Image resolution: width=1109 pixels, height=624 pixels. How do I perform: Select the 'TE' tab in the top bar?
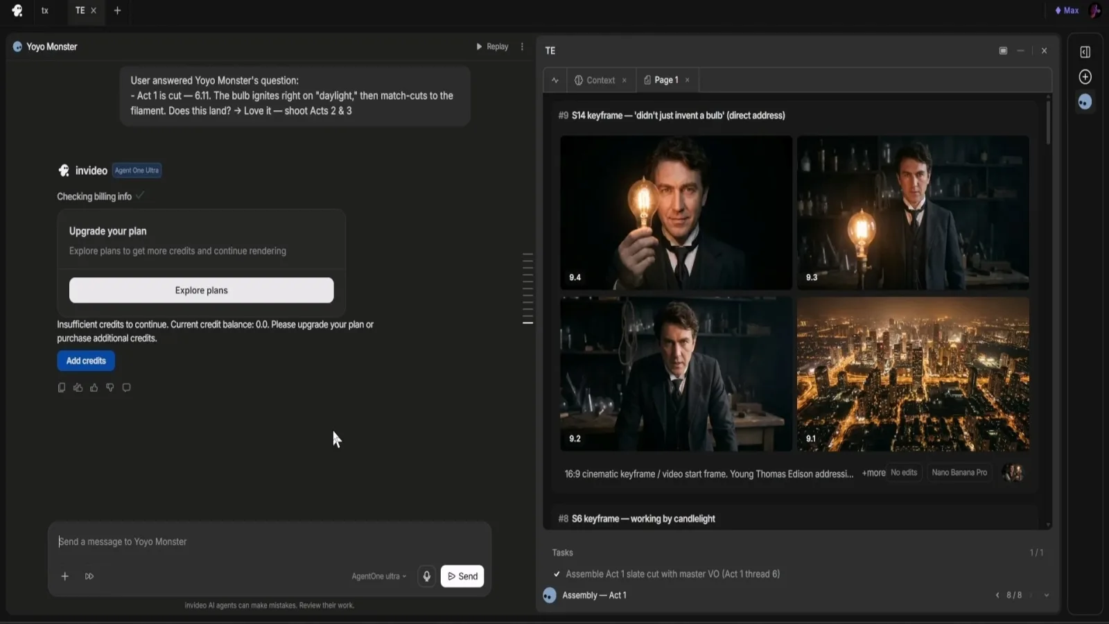click(x=80, y=10)
